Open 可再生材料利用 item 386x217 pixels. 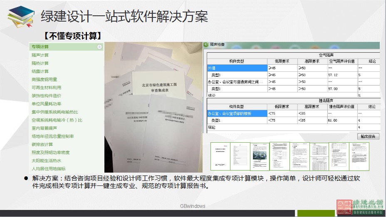[x=46, y=88]
